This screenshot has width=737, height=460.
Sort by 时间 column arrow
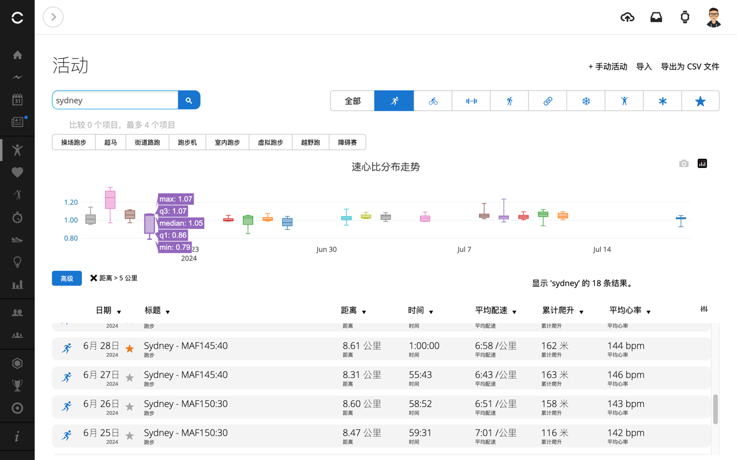pyautogui.click(x=431, y=312)
